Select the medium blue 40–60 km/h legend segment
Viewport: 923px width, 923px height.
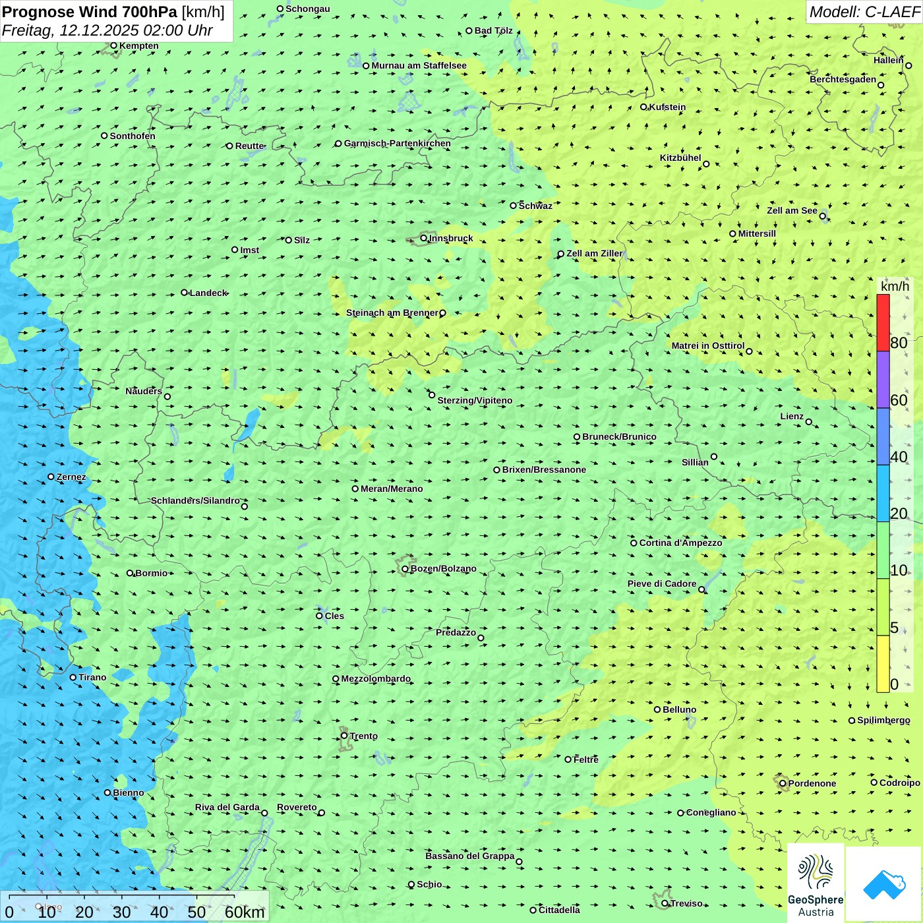coord(883,437)
